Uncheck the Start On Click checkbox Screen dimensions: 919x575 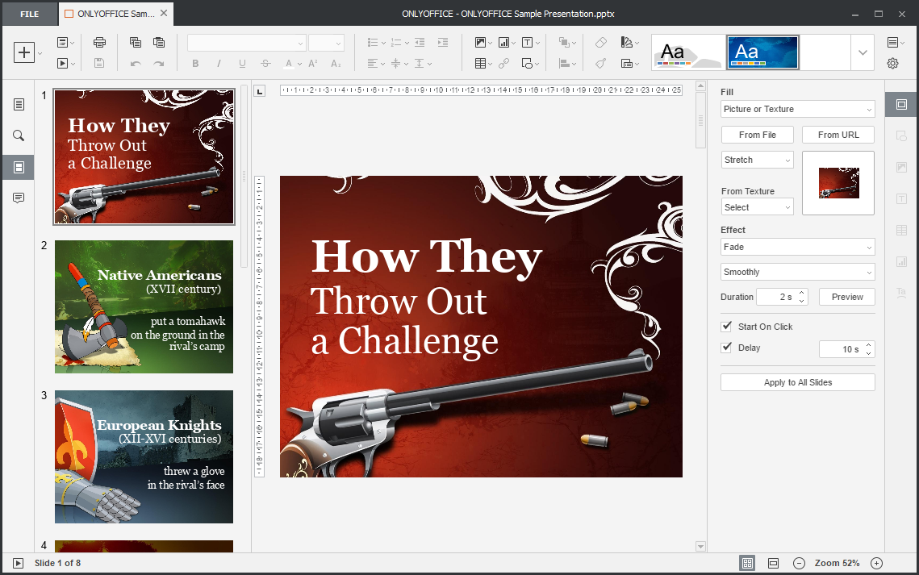(726, 327)
